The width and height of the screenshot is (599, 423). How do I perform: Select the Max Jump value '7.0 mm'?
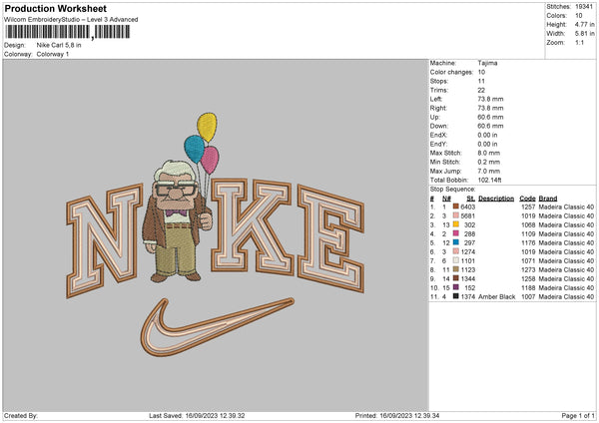point(488,171)
